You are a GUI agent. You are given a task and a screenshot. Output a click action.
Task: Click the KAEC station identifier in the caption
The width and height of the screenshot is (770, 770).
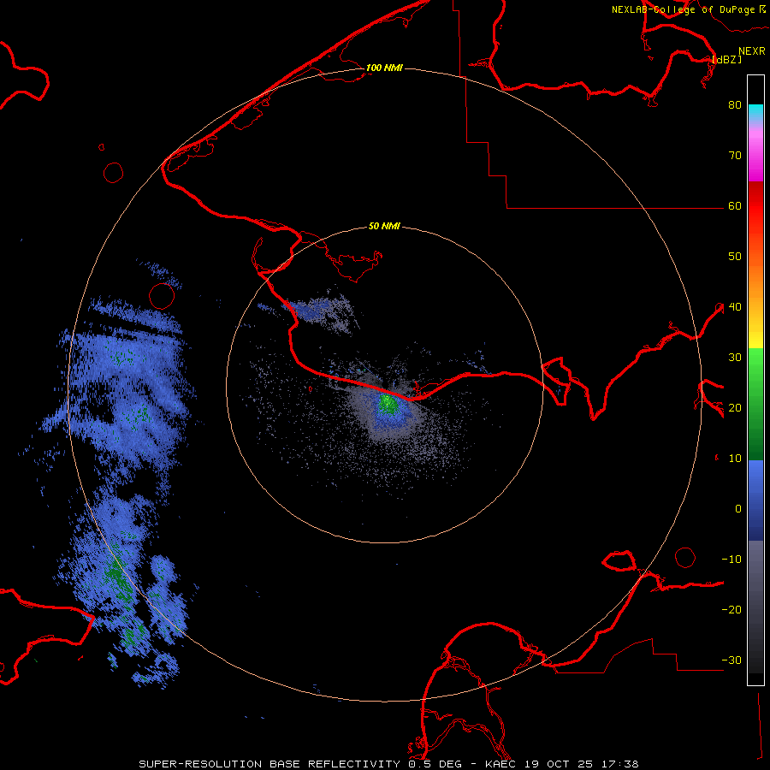point(500,764)
